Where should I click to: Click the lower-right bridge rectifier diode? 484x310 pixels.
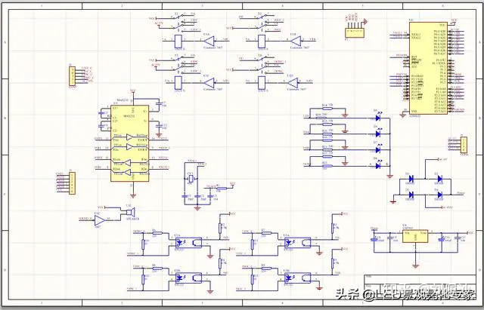pyautogui.click(x=439, y=195)
